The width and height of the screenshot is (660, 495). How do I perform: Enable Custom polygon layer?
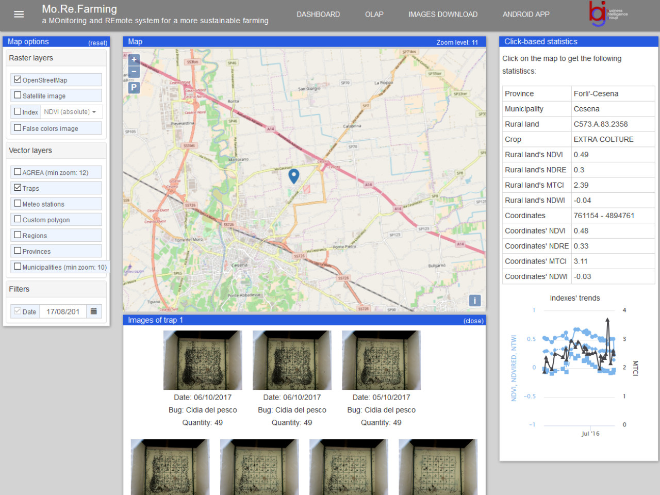pyautogui.click(x=18, y=219)
